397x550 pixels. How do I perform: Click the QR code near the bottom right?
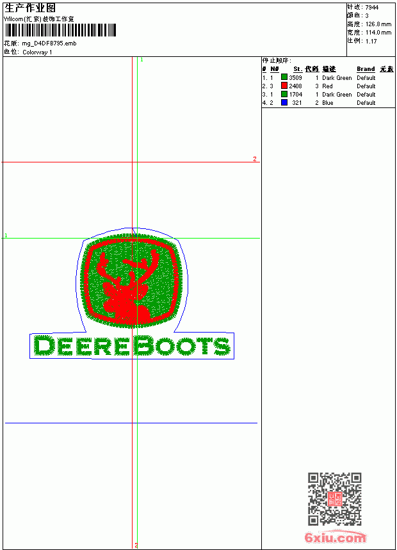pos(335,499)
